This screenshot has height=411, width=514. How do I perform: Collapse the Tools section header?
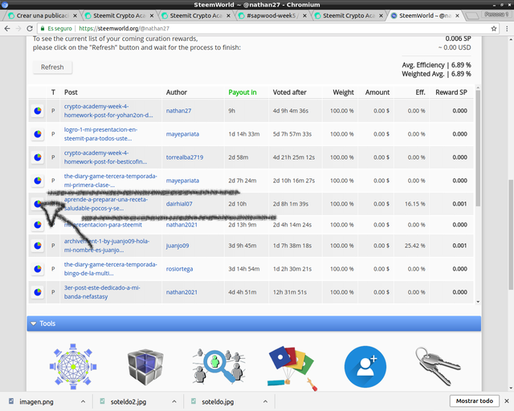tap(254, 324)
